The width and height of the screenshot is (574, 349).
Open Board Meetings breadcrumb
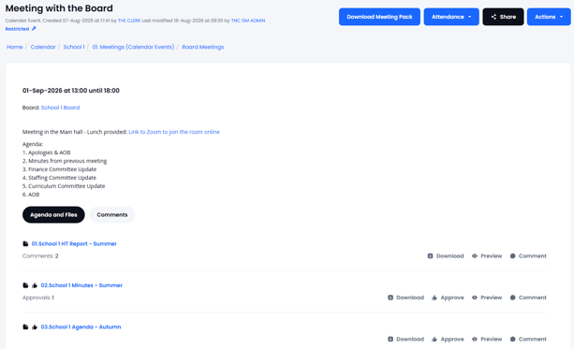203,47
